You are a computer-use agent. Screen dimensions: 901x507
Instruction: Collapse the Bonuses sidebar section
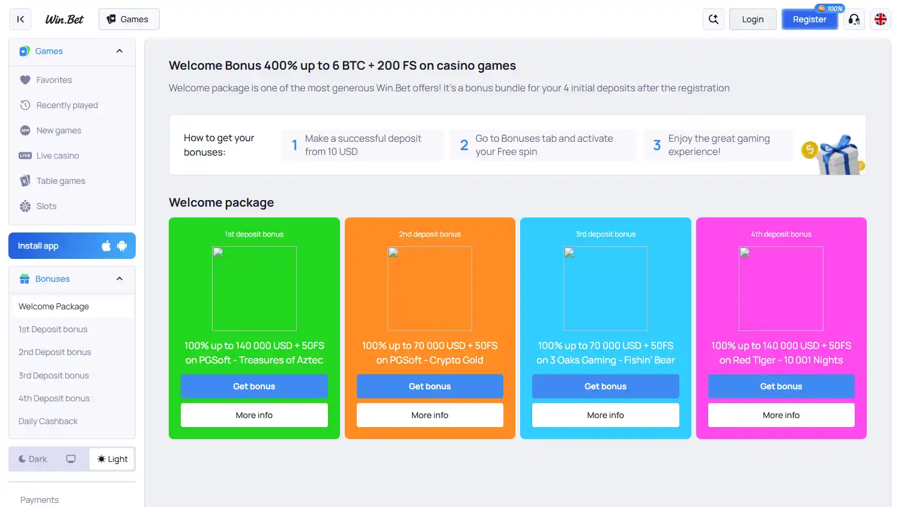pyautogui.click(x=120, y=279)
